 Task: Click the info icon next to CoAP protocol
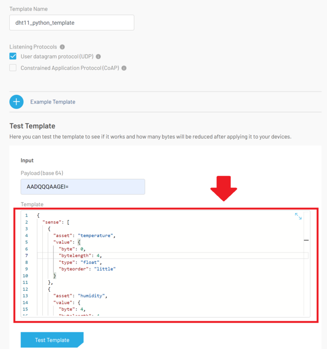(124, 68)
